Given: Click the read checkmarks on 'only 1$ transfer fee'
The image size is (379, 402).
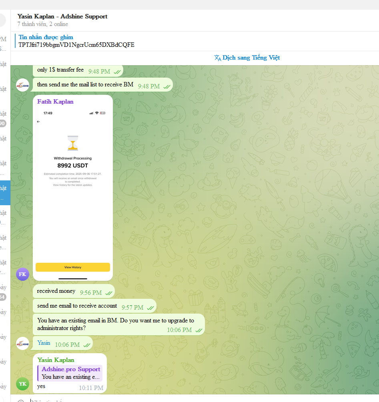Looking at the screenshot, I should [x=117, y=72].
